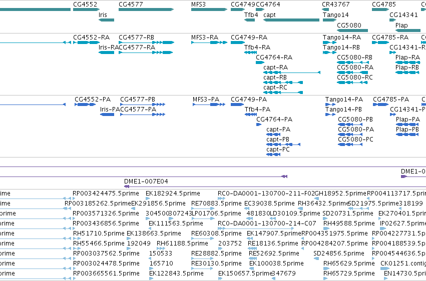This screenshot has height=281, width=426.
Task: Click protein Iris-PA
Action: click(107, 114)
